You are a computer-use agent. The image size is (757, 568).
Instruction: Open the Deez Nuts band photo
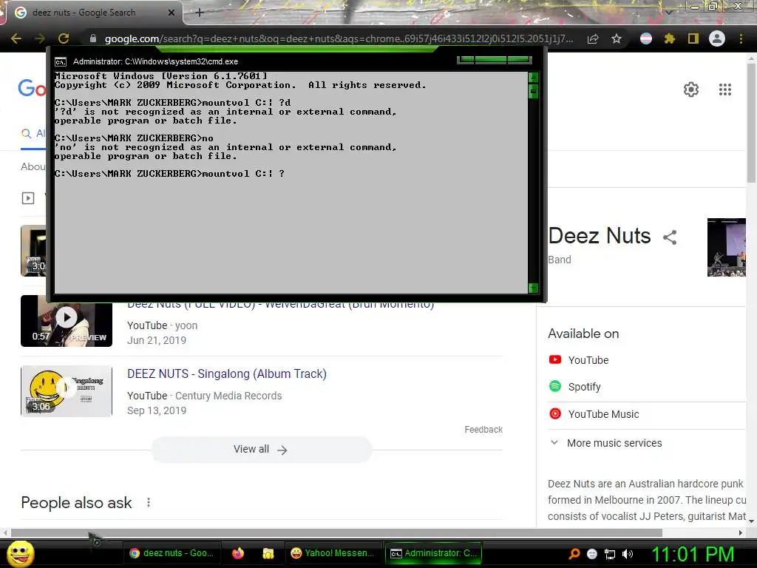pos(727,247)
